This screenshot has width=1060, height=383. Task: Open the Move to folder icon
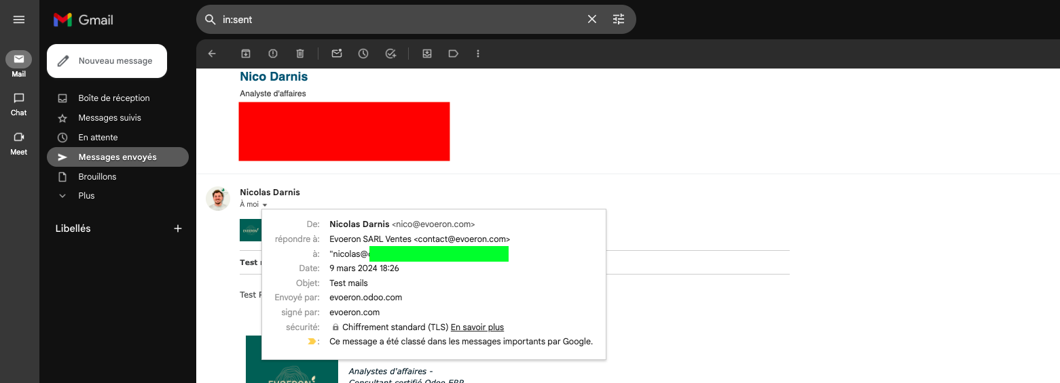click(x=427, y=54)
